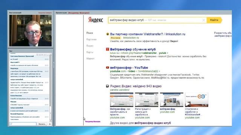Click the presenter's webcam video
Viewport: 241px width, 135px height.
(31, 30)
